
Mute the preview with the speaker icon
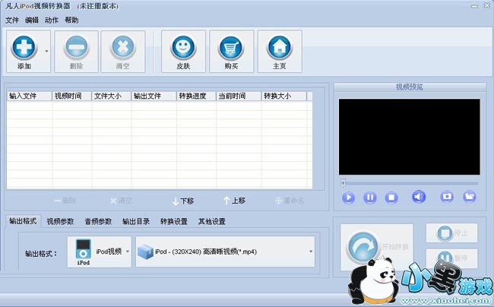419,197
